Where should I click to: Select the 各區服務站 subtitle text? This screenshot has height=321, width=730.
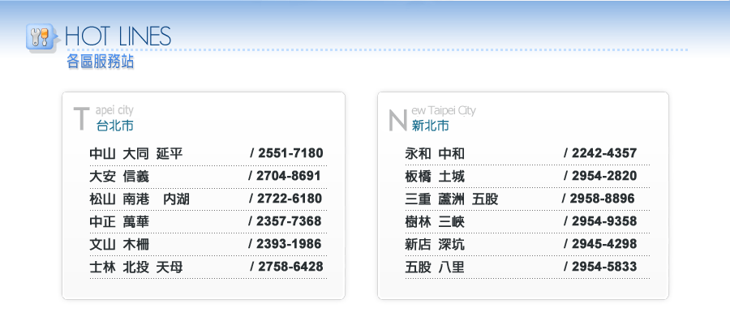101,62
